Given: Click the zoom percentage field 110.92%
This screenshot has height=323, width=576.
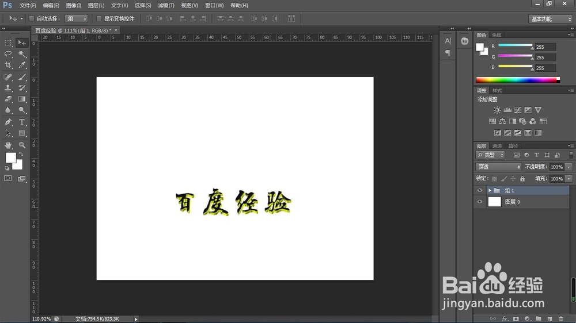Looking at the screenshot, I should click(41, 319).
